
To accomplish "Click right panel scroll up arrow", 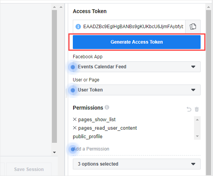I will tap(208, 7).
